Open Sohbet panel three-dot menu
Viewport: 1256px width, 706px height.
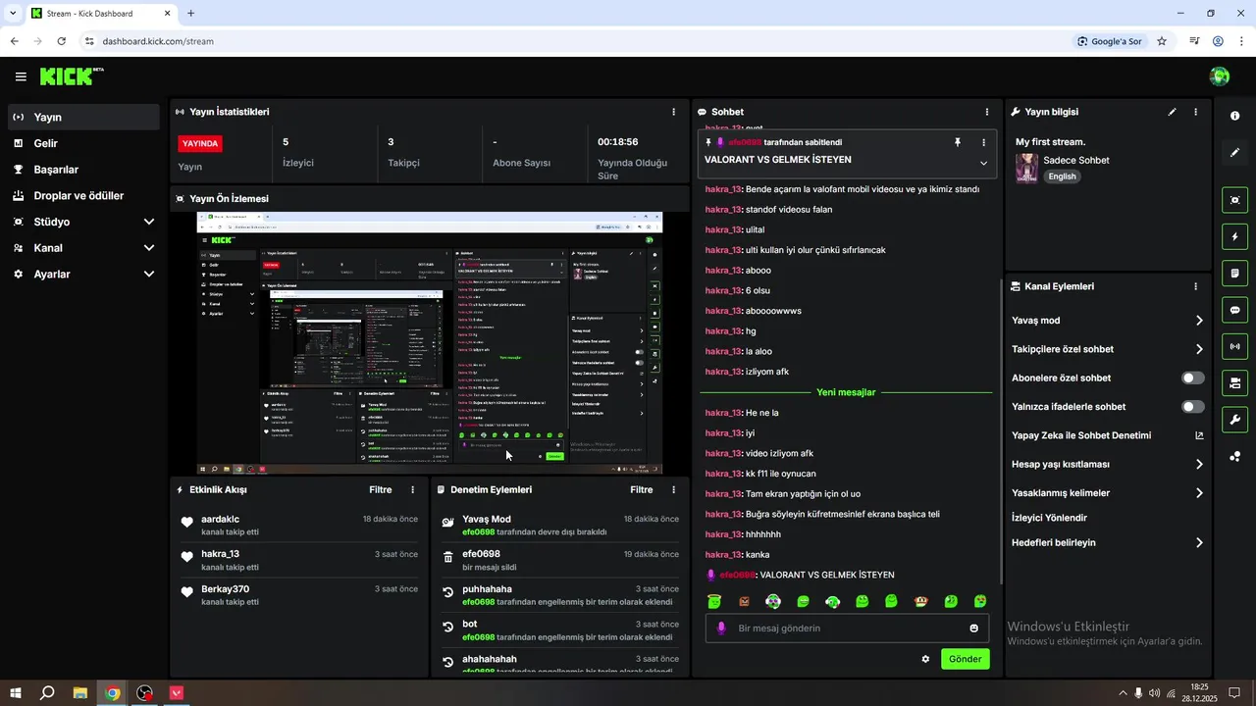986,112
